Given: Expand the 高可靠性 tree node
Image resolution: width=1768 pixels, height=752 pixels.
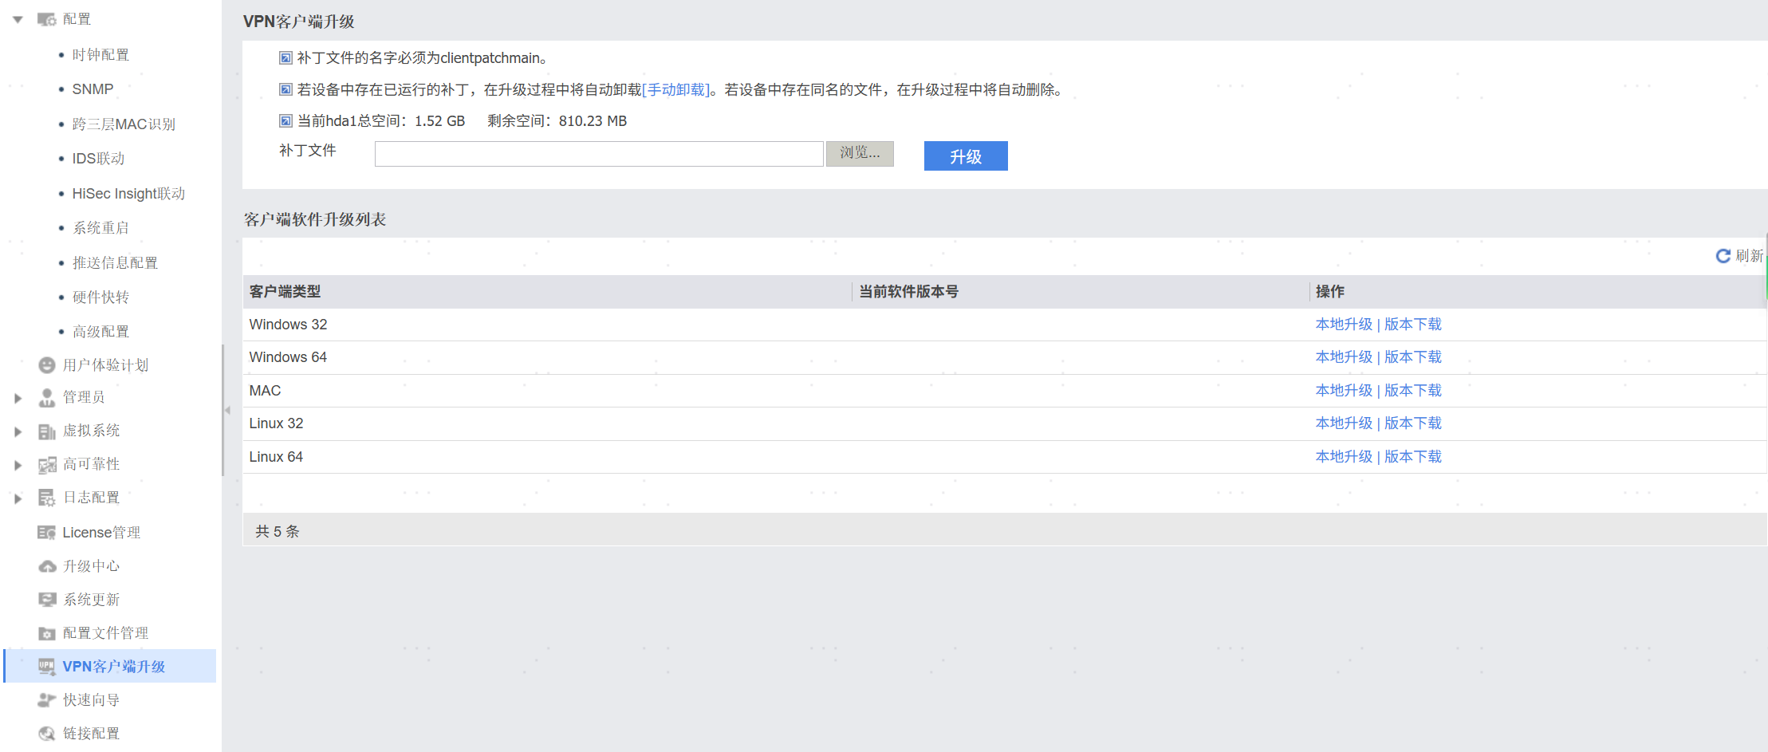Looking at the screenshot, I should pos(18,465).
